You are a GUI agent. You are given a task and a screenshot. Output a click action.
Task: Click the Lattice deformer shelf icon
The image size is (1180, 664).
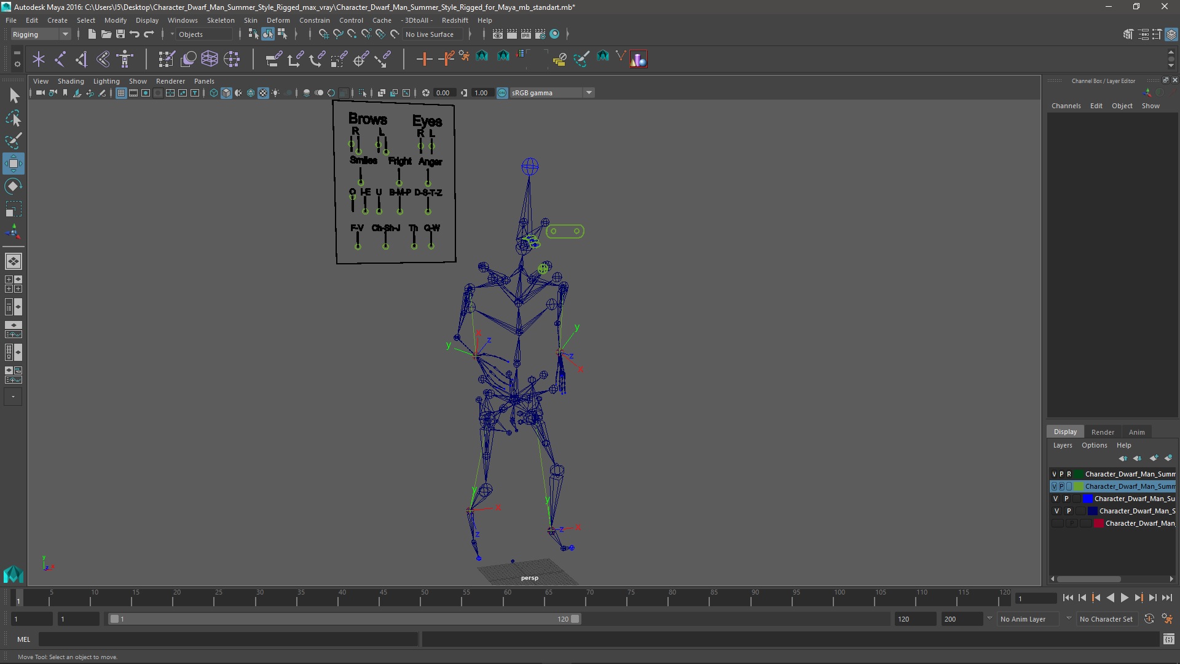tap(210, 59)
